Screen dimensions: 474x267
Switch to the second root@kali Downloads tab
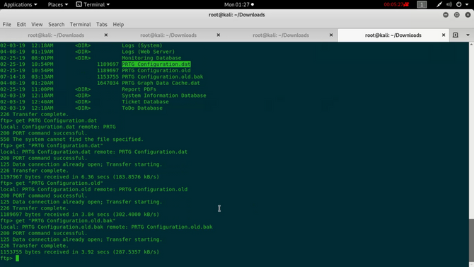[168, 35]
